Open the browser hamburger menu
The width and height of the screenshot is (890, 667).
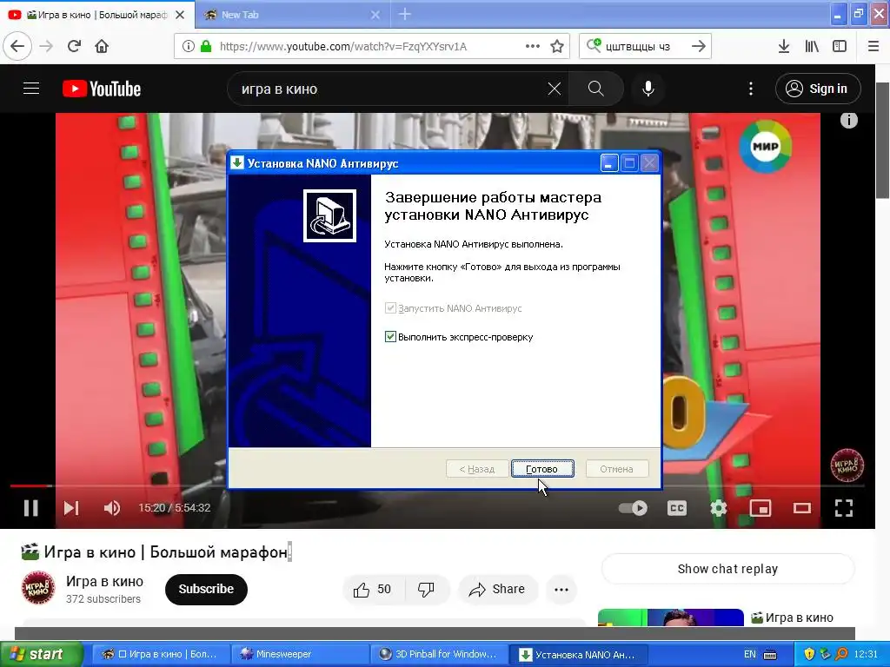coord(873,46)
